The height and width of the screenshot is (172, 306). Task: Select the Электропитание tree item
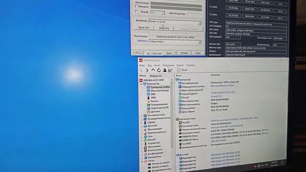coord(157,105)
